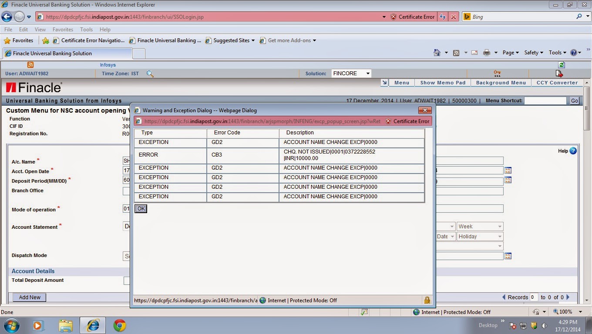Open the Edit menu
This screenshot has height=334, width=592.
tap(24, 30)
